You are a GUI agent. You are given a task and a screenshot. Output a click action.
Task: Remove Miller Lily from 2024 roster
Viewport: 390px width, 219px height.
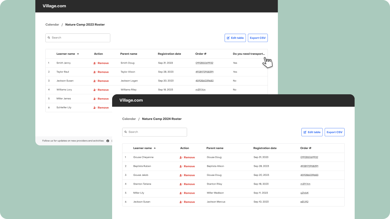pos(187,193)
